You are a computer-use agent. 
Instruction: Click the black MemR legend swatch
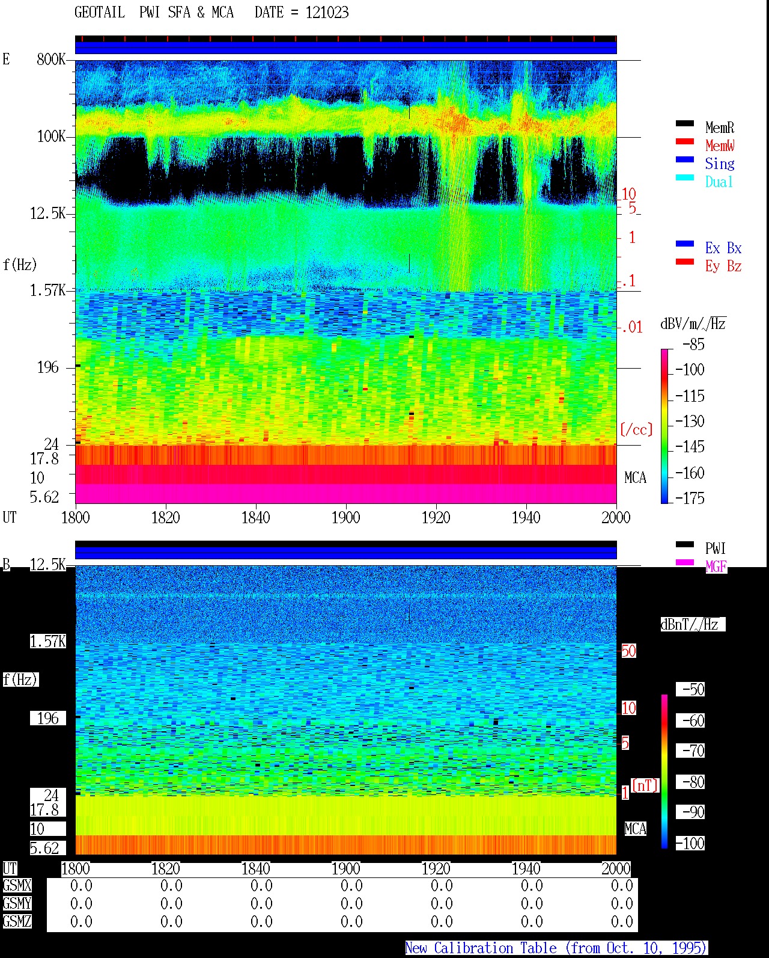coord(685,123)
